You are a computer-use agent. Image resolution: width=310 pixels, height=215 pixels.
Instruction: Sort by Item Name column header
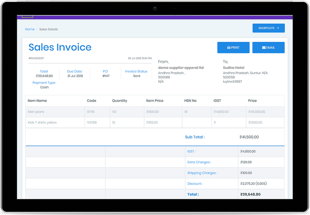pos(37,101)
